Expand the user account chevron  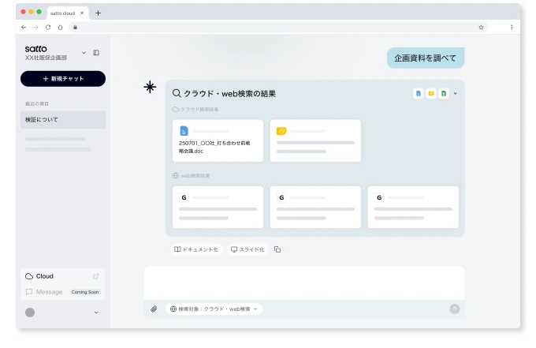[x=96, y=312]
